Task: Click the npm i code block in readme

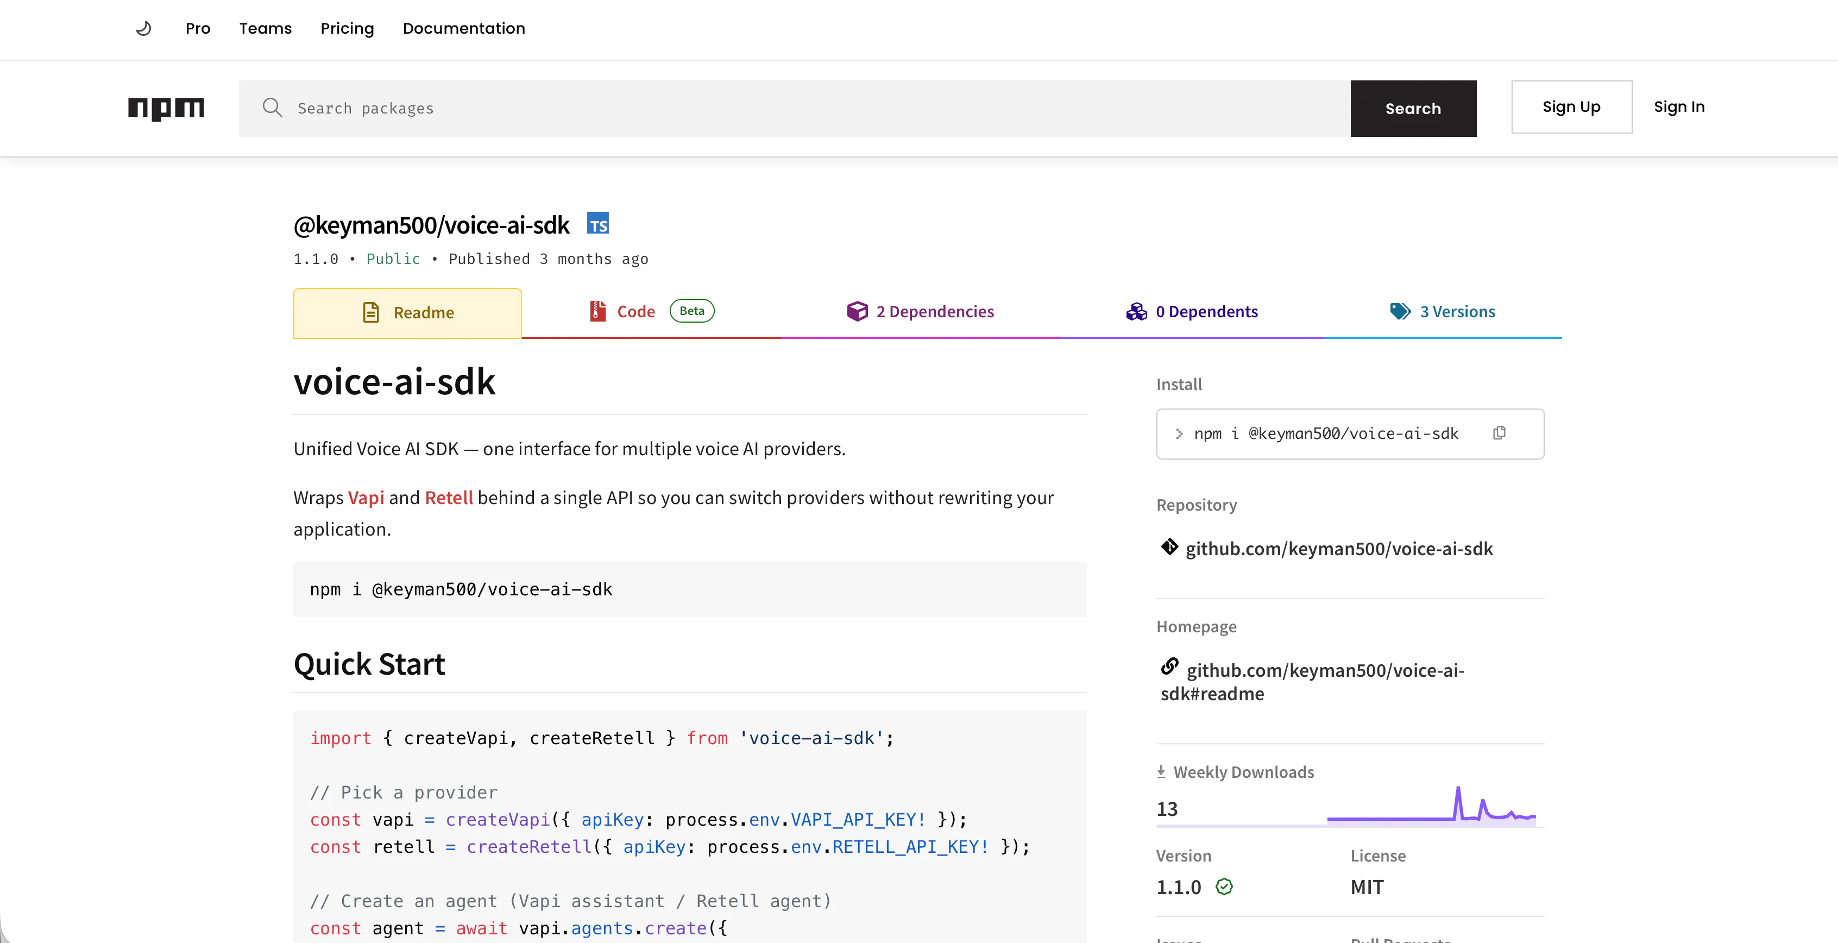Action: point(690,589)
